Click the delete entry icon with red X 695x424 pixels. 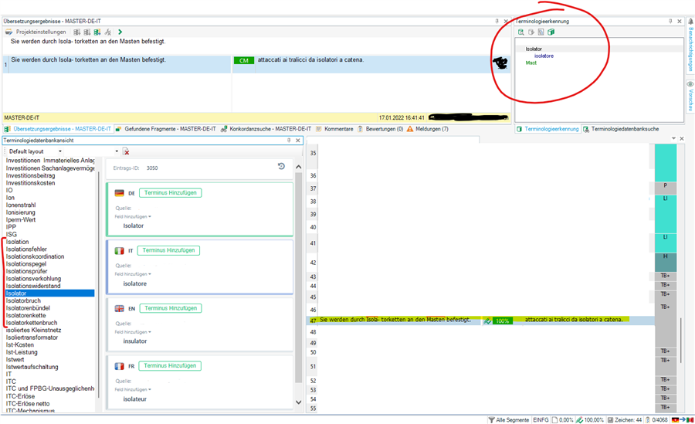(x=126, y=151)
